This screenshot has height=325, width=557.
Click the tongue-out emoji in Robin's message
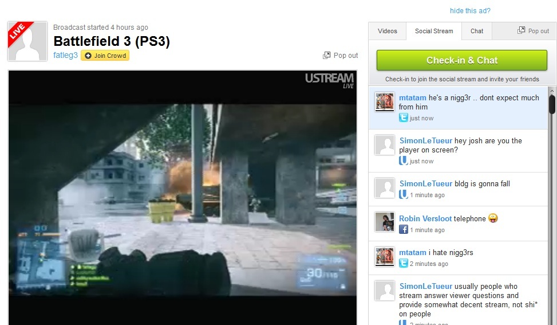(x=493, y=218)
